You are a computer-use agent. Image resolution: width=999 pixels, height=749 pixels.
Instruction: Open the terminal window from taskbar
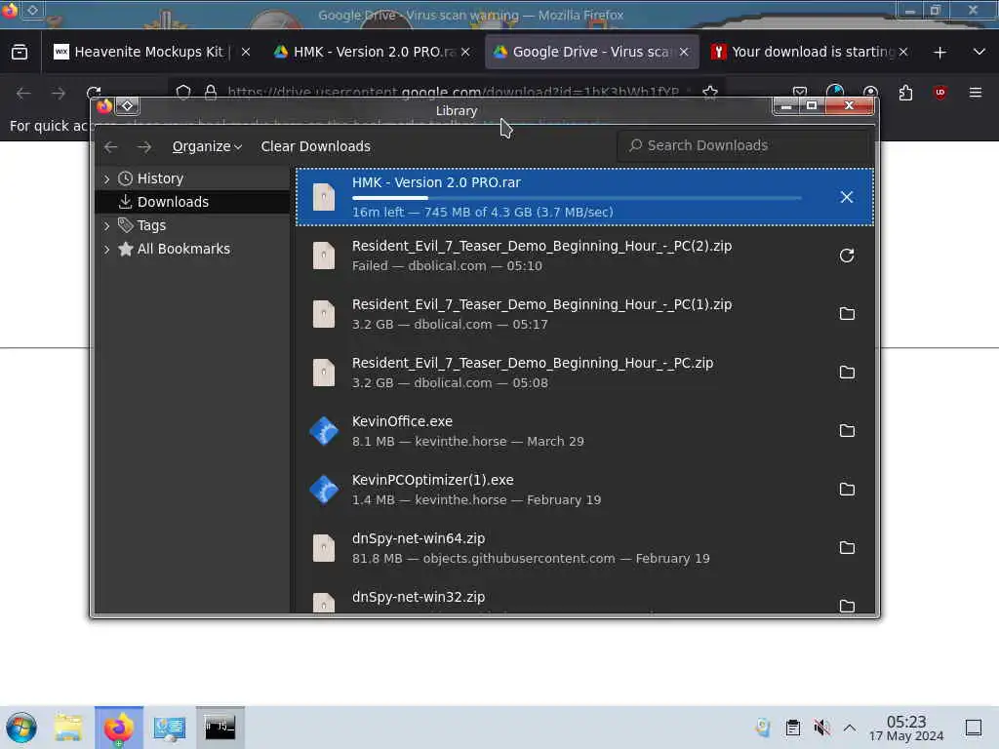tap(220, 728)
